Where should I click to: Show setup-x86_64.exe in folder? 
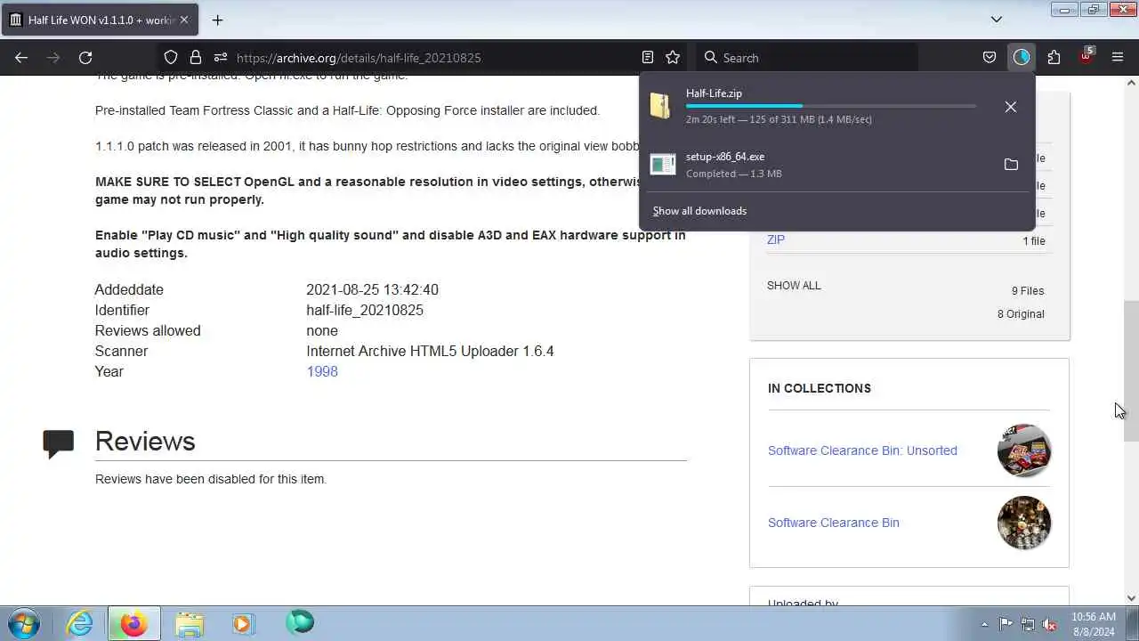[1011, 165]
